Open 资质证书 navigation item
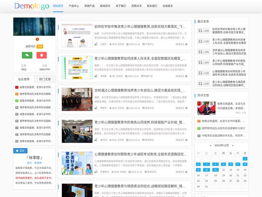262x197 pixels. coord(136,6)
